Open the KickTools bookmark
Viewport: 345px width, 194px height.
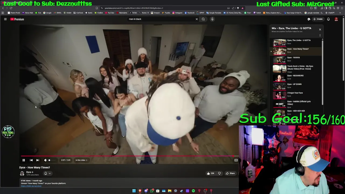[x=78, y=13]
